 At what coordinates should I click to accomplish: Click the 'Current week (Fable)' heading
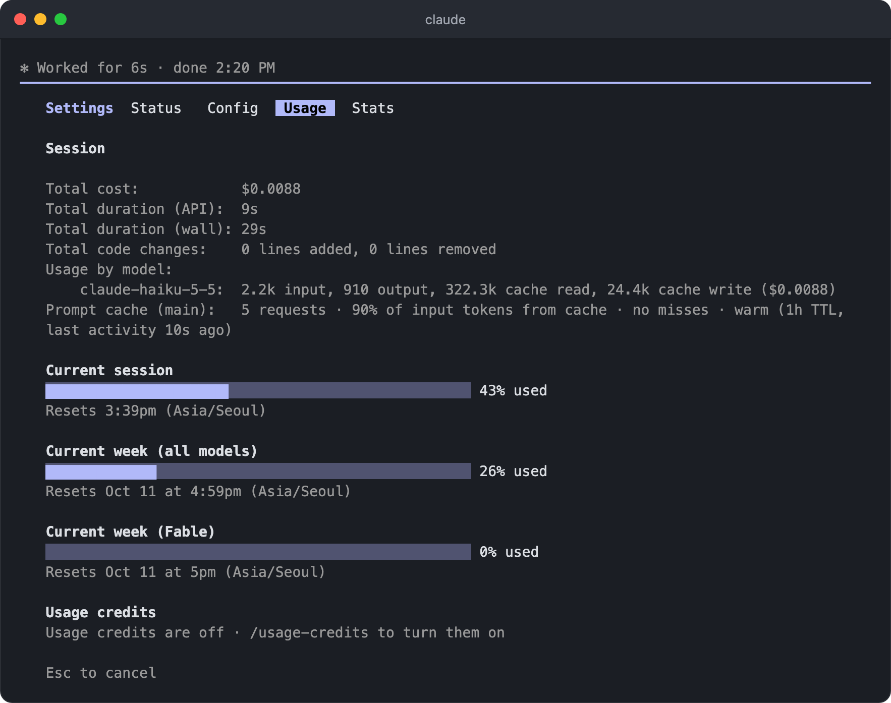[x=131, y=532]
